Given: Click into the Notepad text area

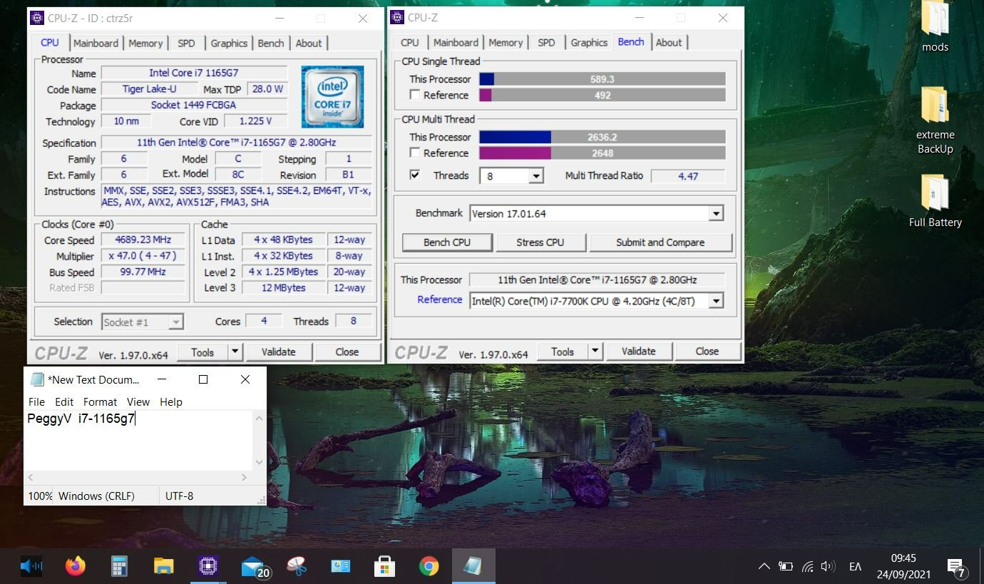Looking at the screenshot, I should [139, 440].
